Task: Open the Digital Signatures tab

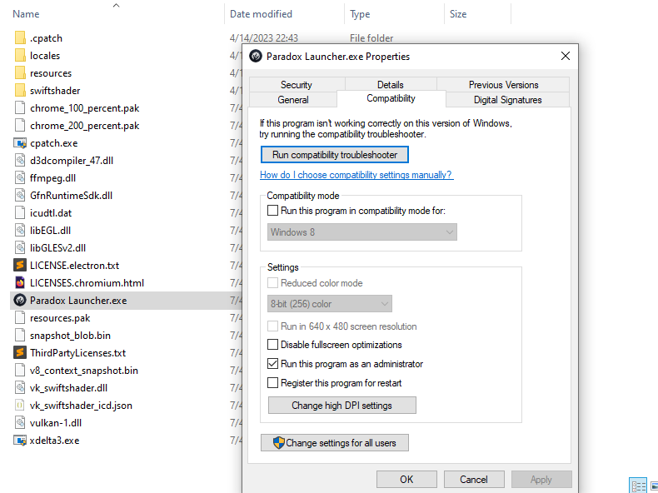Action: tap(508, 100)
